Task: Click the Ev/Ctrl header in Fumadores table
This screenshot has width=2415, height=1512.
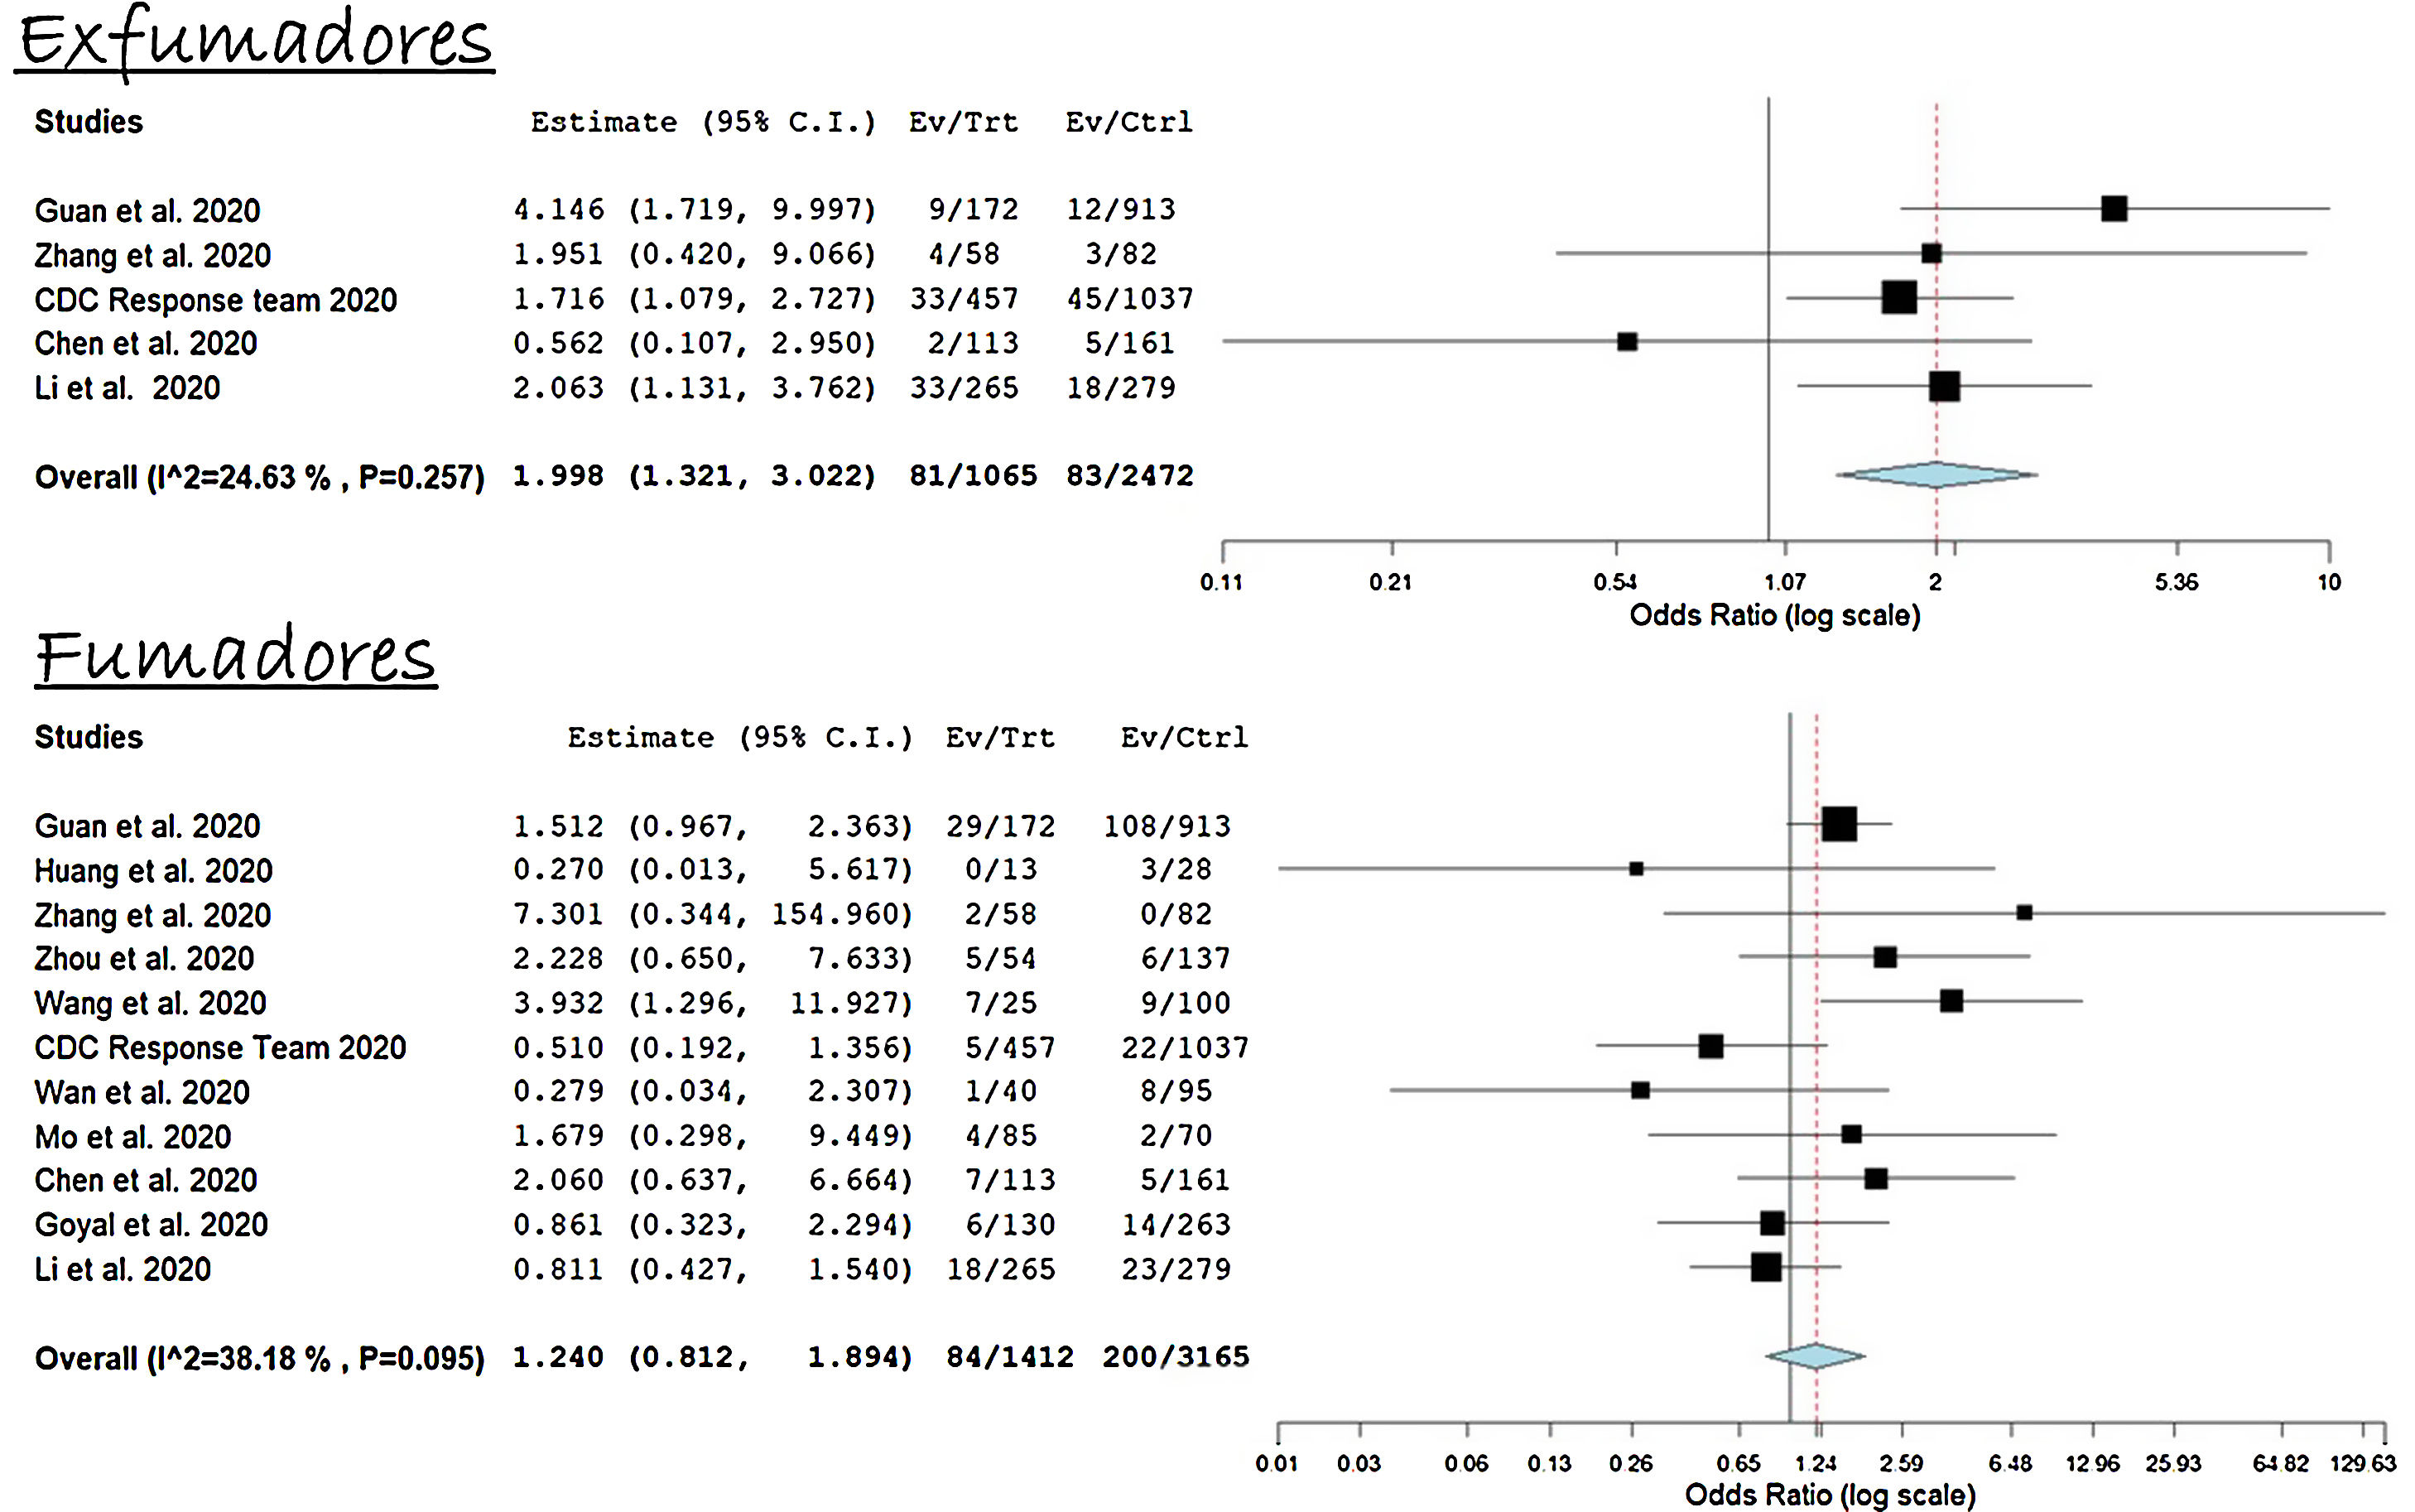Action: [1184, 738]
